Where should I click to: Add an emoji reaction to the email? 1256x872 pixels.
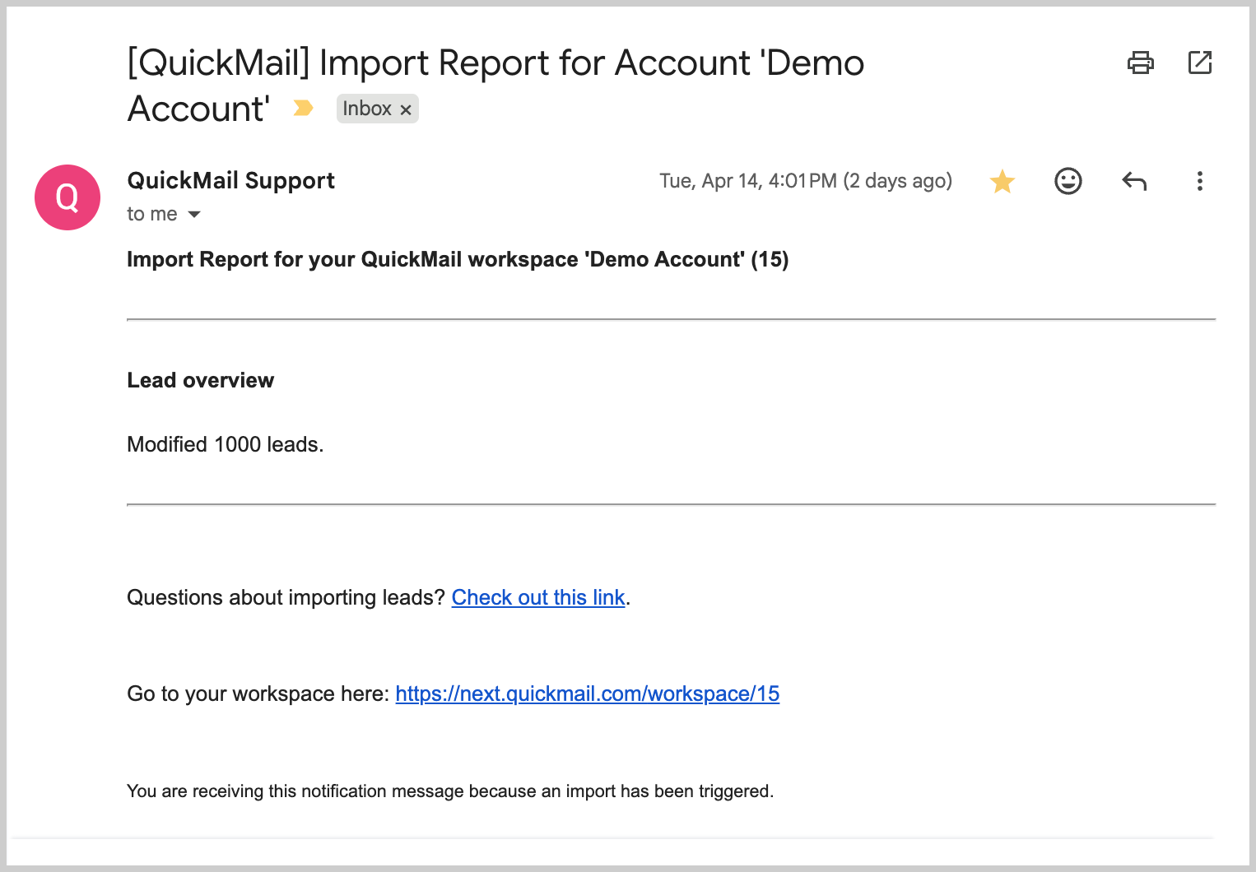click(1068, 181)
